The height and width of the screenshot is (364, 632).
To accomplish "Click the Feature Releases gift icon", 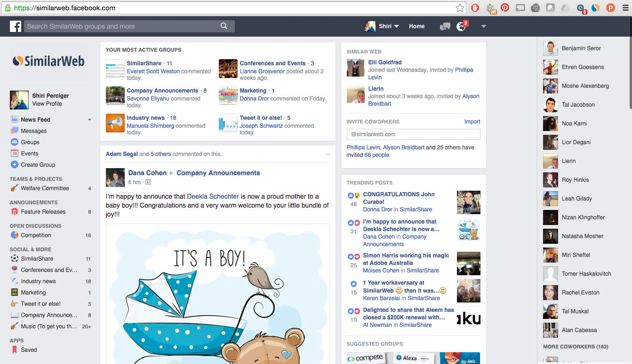I will click(15, 212).
